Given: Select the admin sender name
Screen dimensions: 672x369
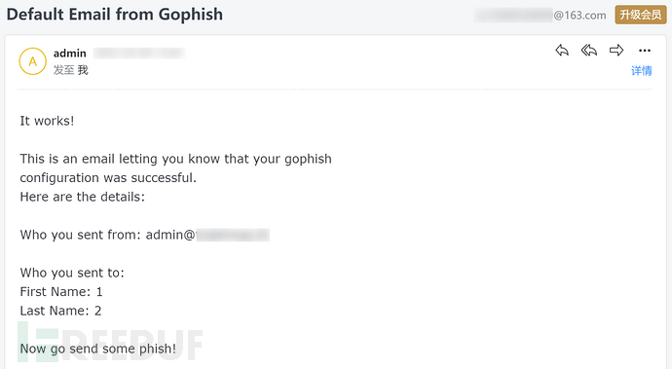Looking at the screenshot, I should [70, 54].
